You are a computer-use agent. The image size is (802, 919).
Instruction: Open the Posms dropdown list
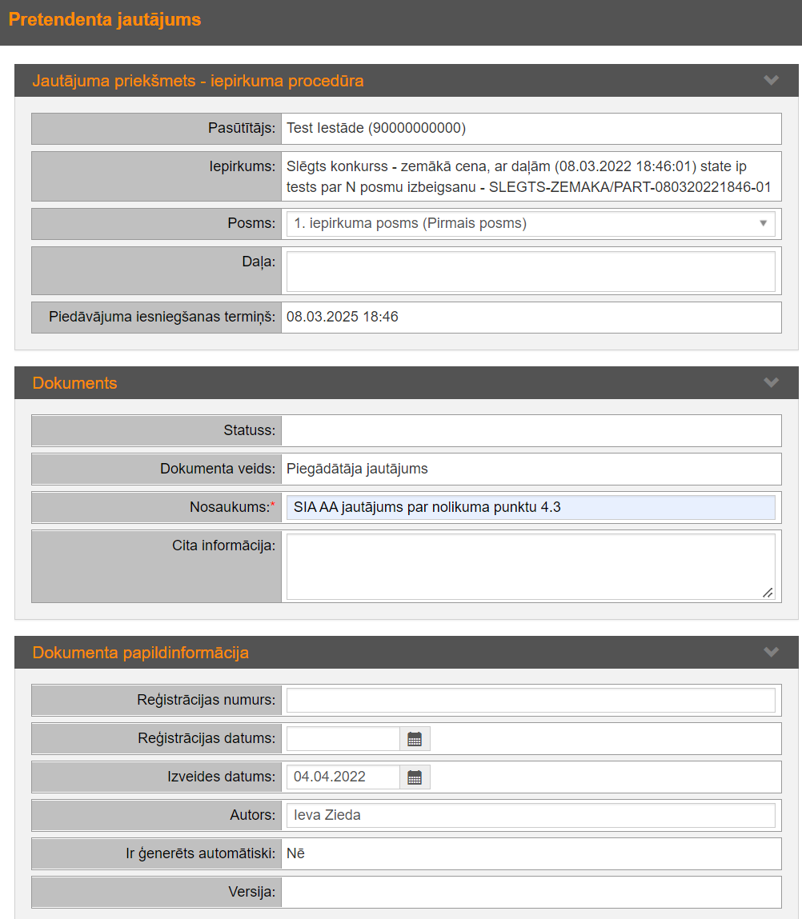point(531,224)
